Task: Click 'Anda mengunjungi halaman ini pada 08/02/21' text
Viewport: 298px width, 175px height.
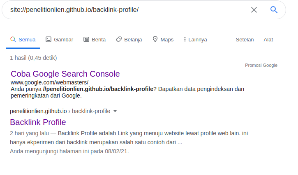Action: point(69,151)
